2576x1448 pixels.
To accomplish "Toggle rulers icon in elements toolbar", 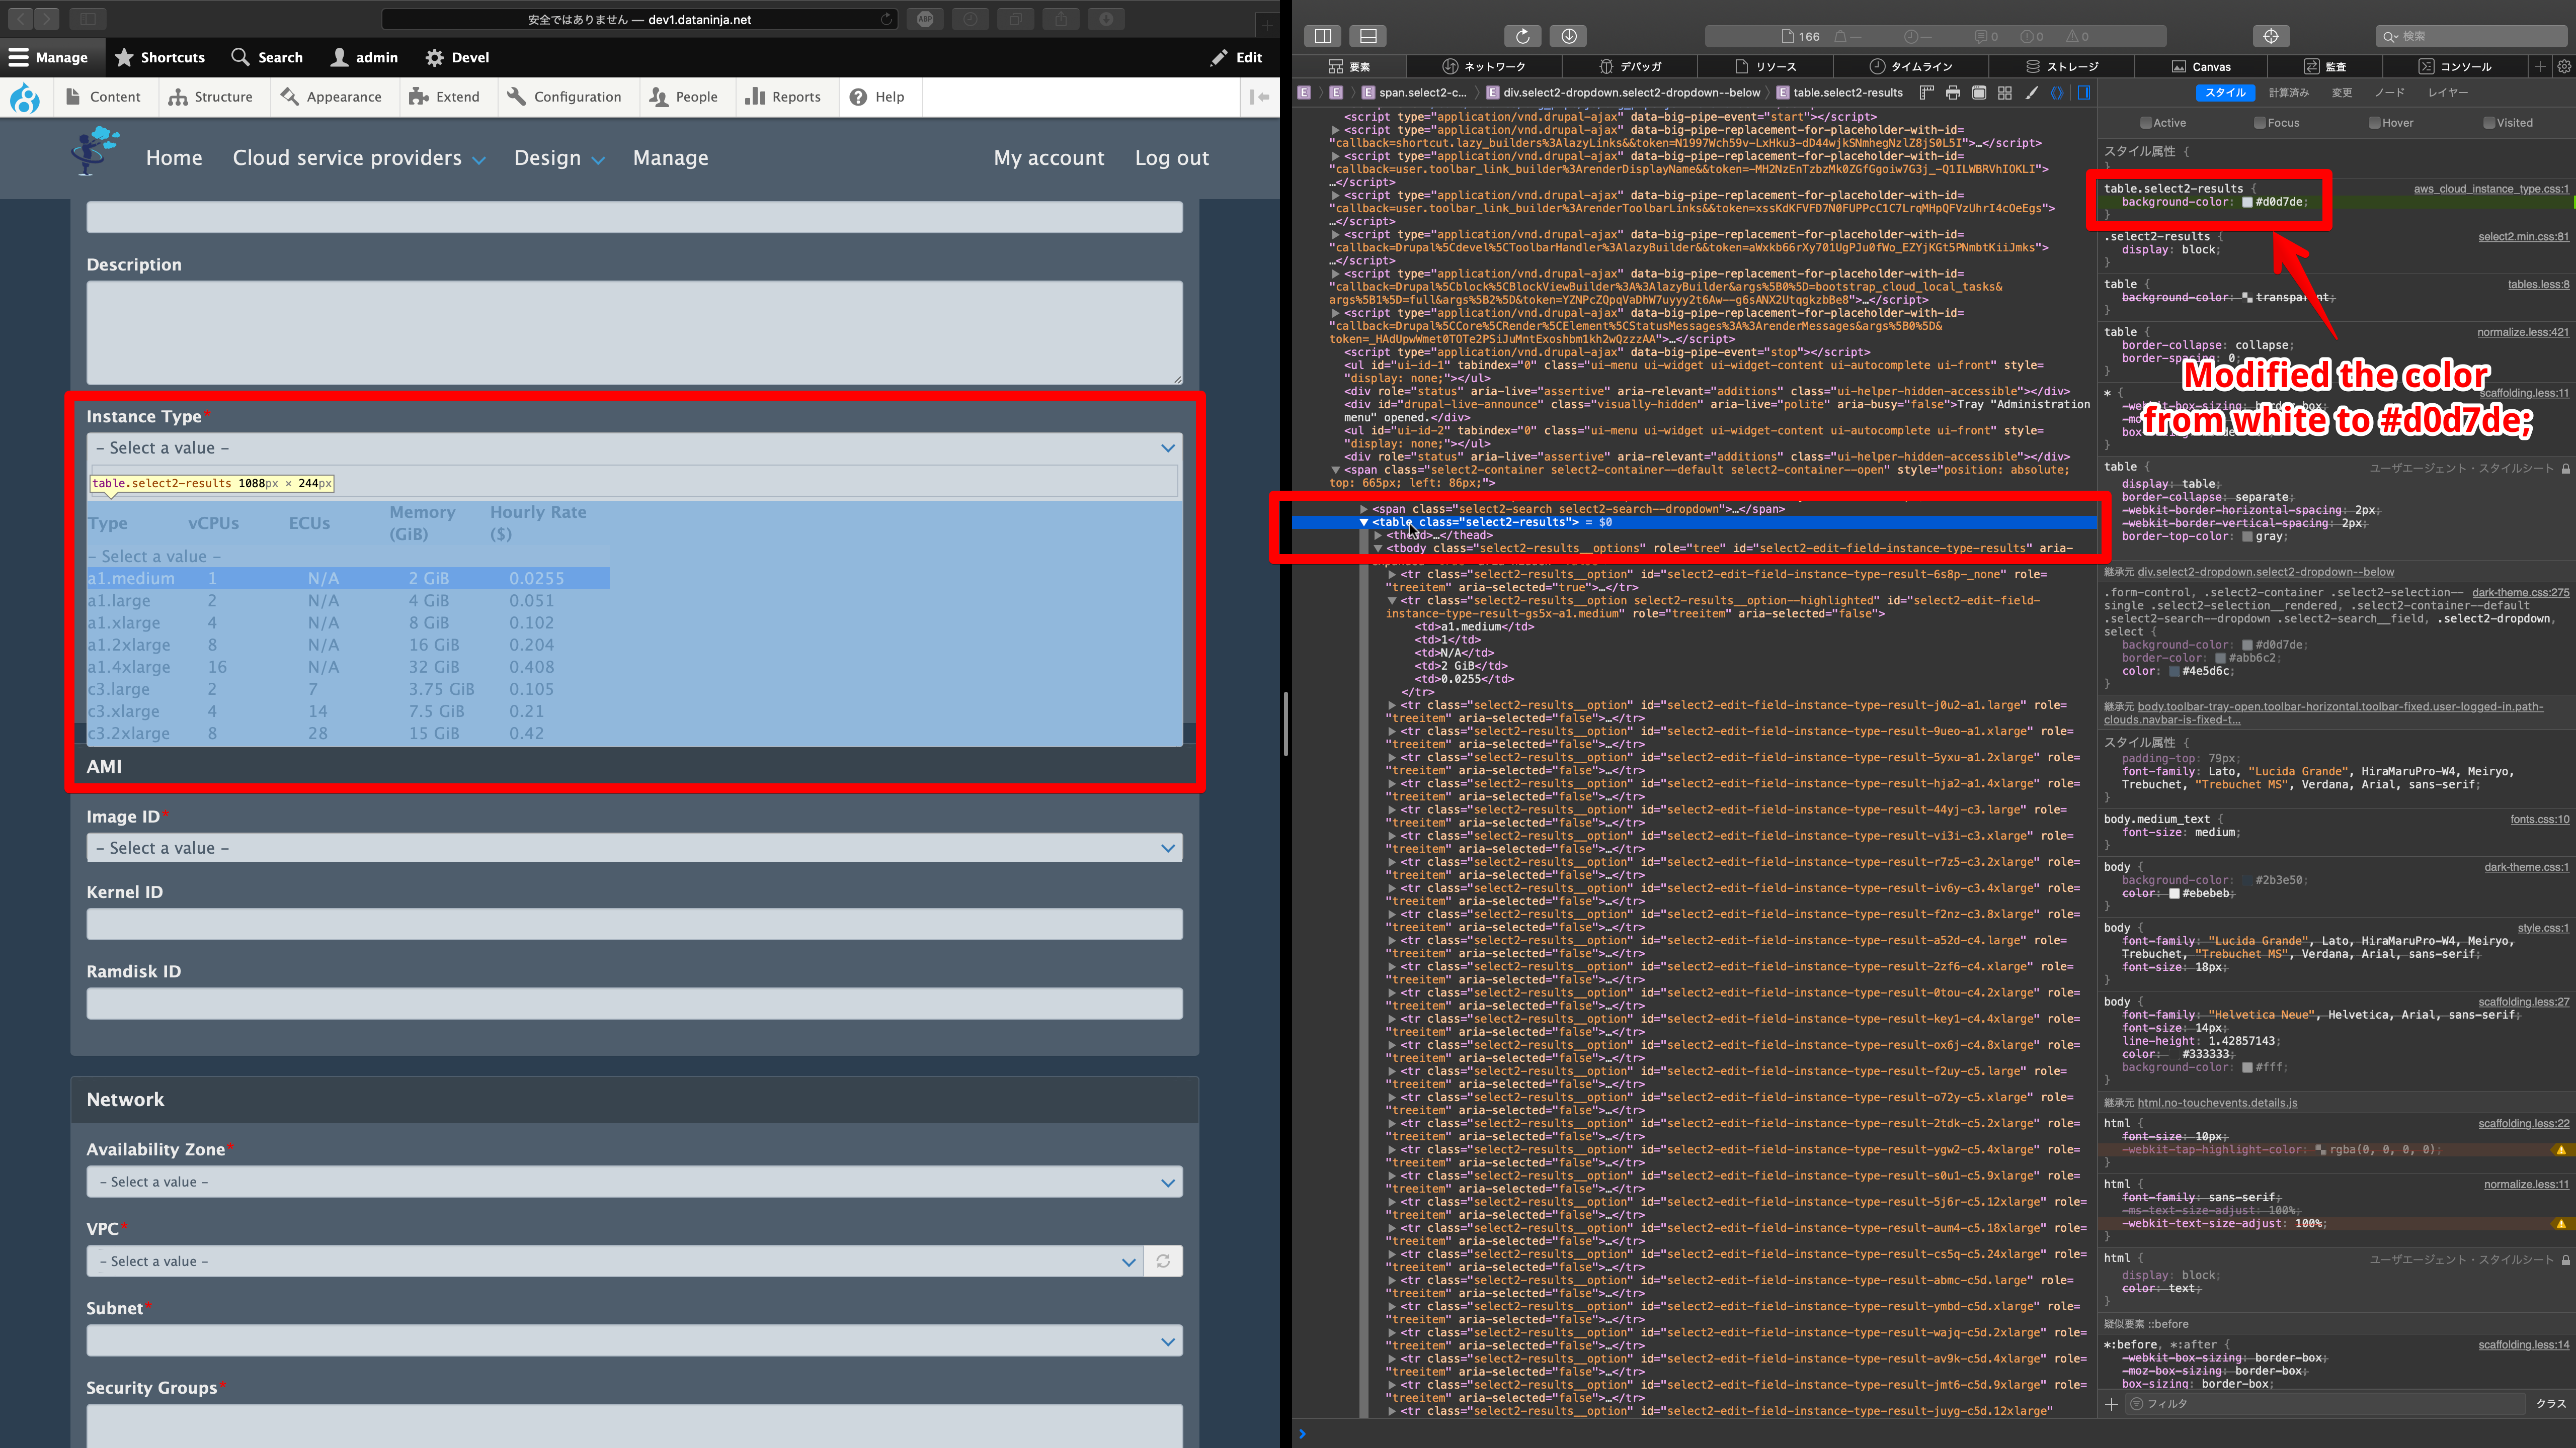I will click(x=1927, y=93).
